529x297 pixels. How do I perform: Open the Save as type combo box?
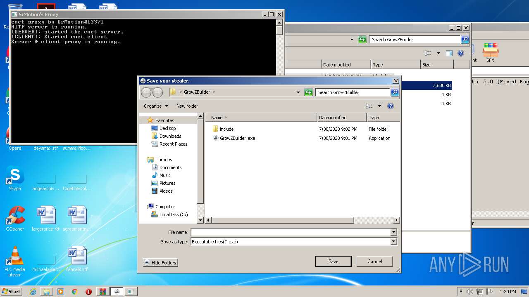click(294, 242)
